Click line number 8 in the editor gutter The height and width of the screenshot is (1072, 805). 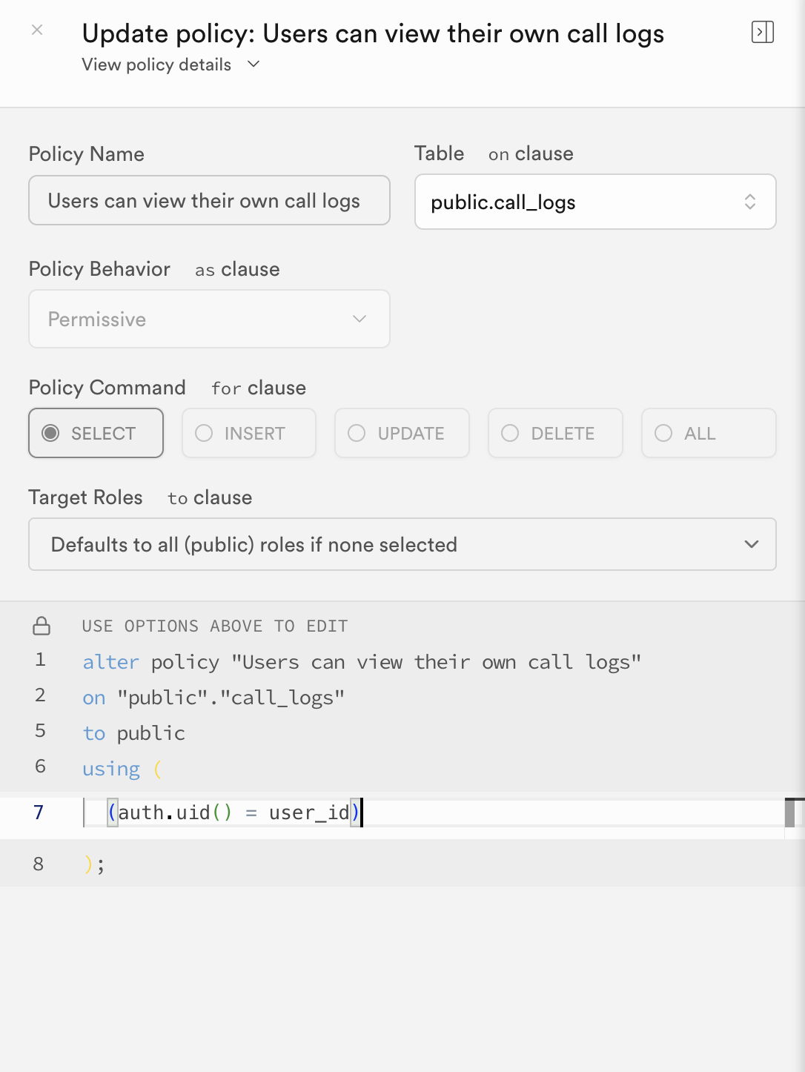(39, 864)
